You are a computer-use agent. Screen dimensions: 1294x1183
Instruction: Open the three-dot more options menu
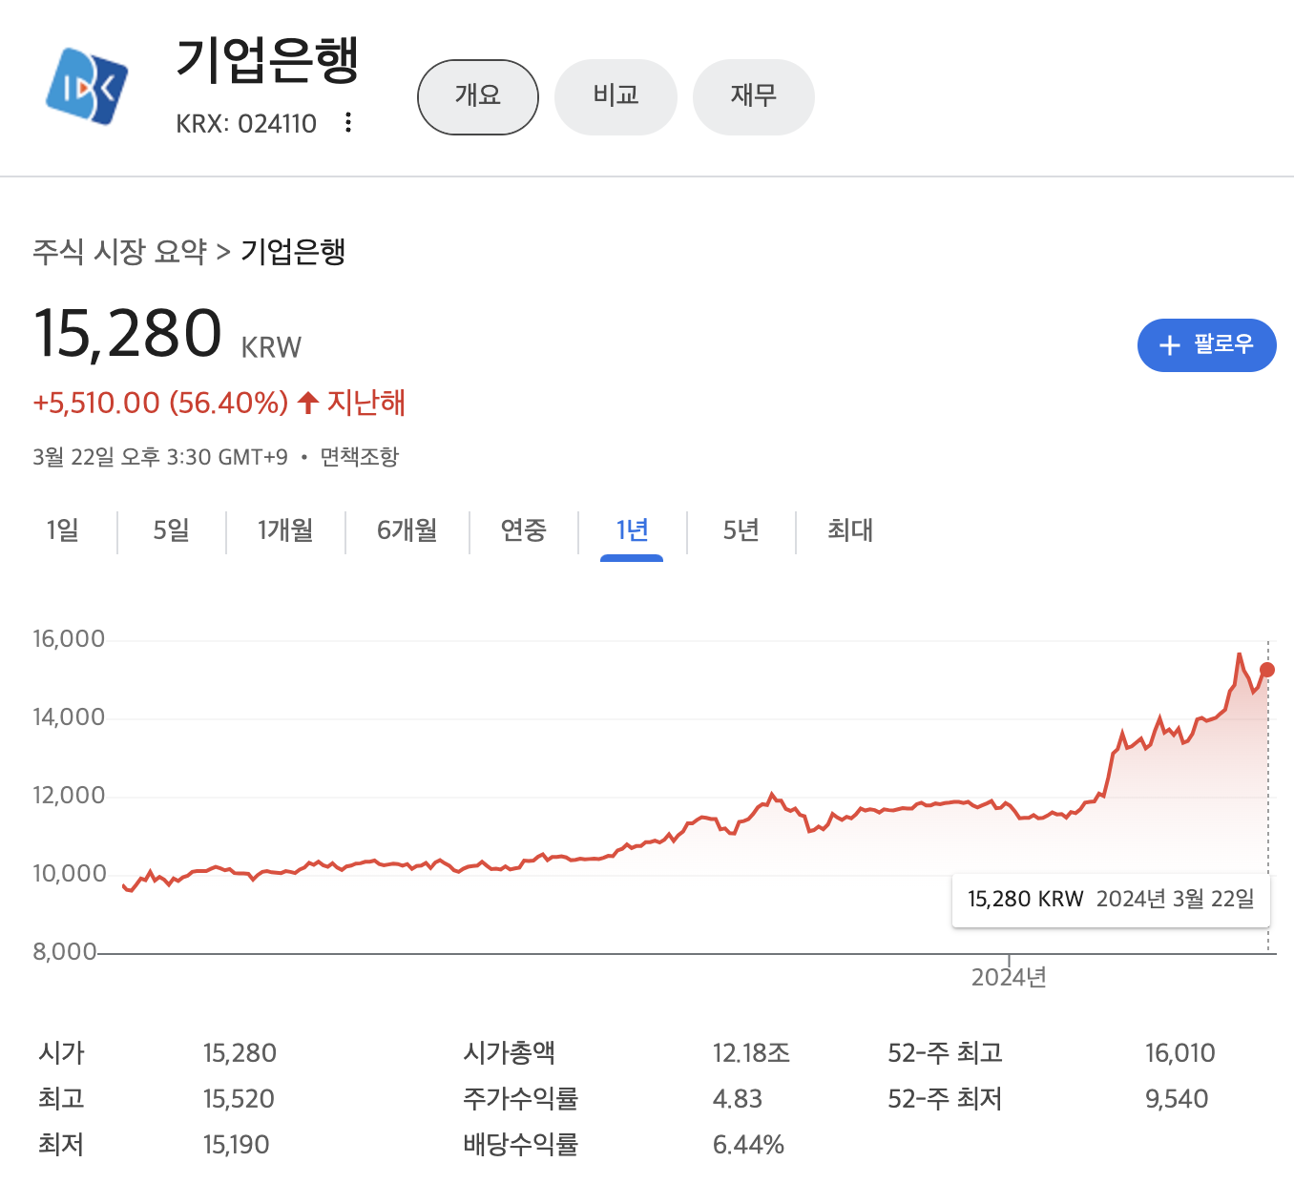[x=348, y=122]
